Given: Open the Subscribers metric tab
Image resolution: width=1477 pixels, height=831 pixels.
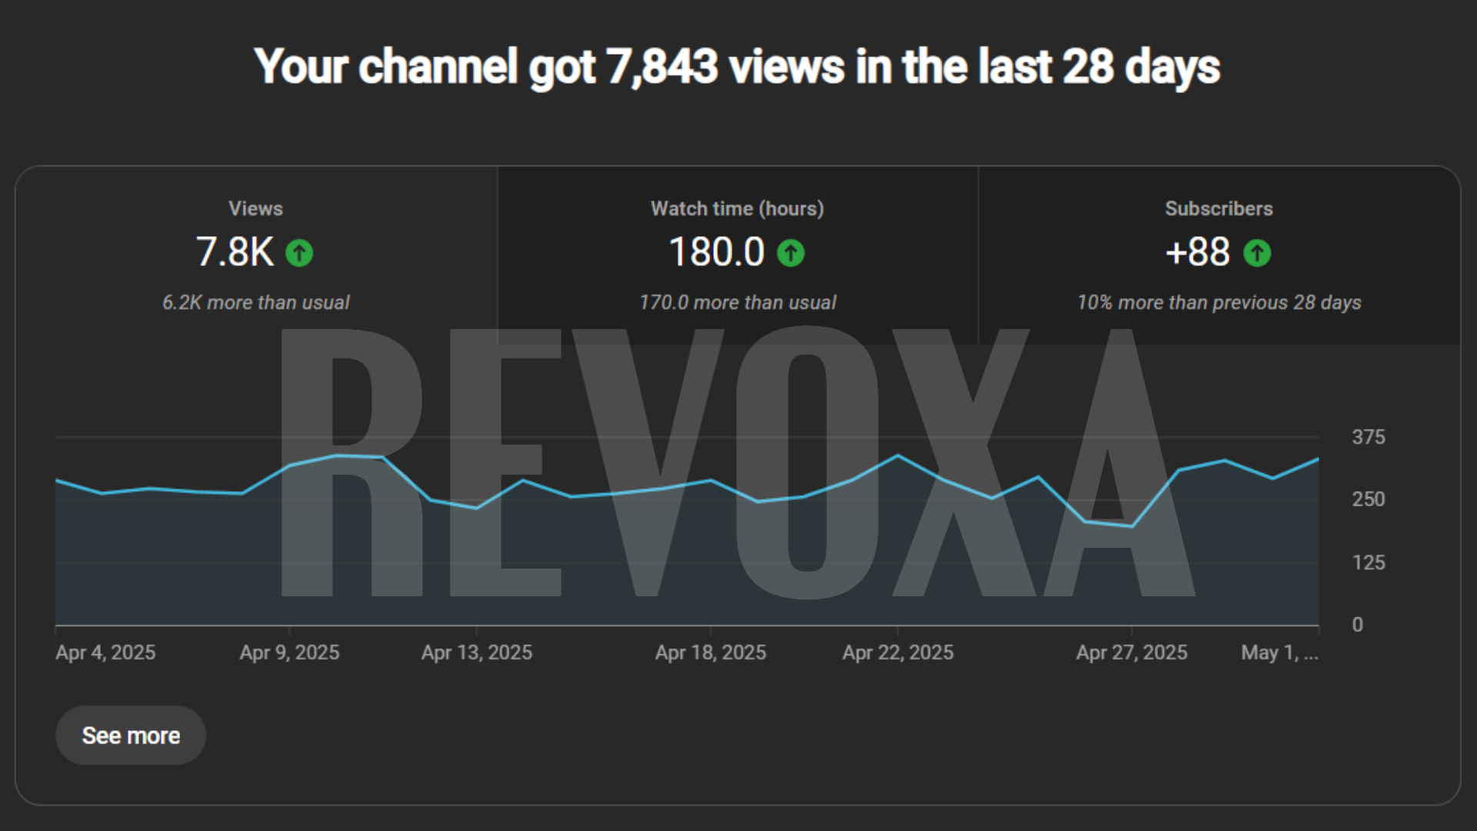Looking at the screenshot, I should click(x=1219, y=209).
